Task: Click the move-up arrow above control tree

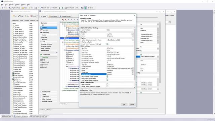Action: point(72,20)
